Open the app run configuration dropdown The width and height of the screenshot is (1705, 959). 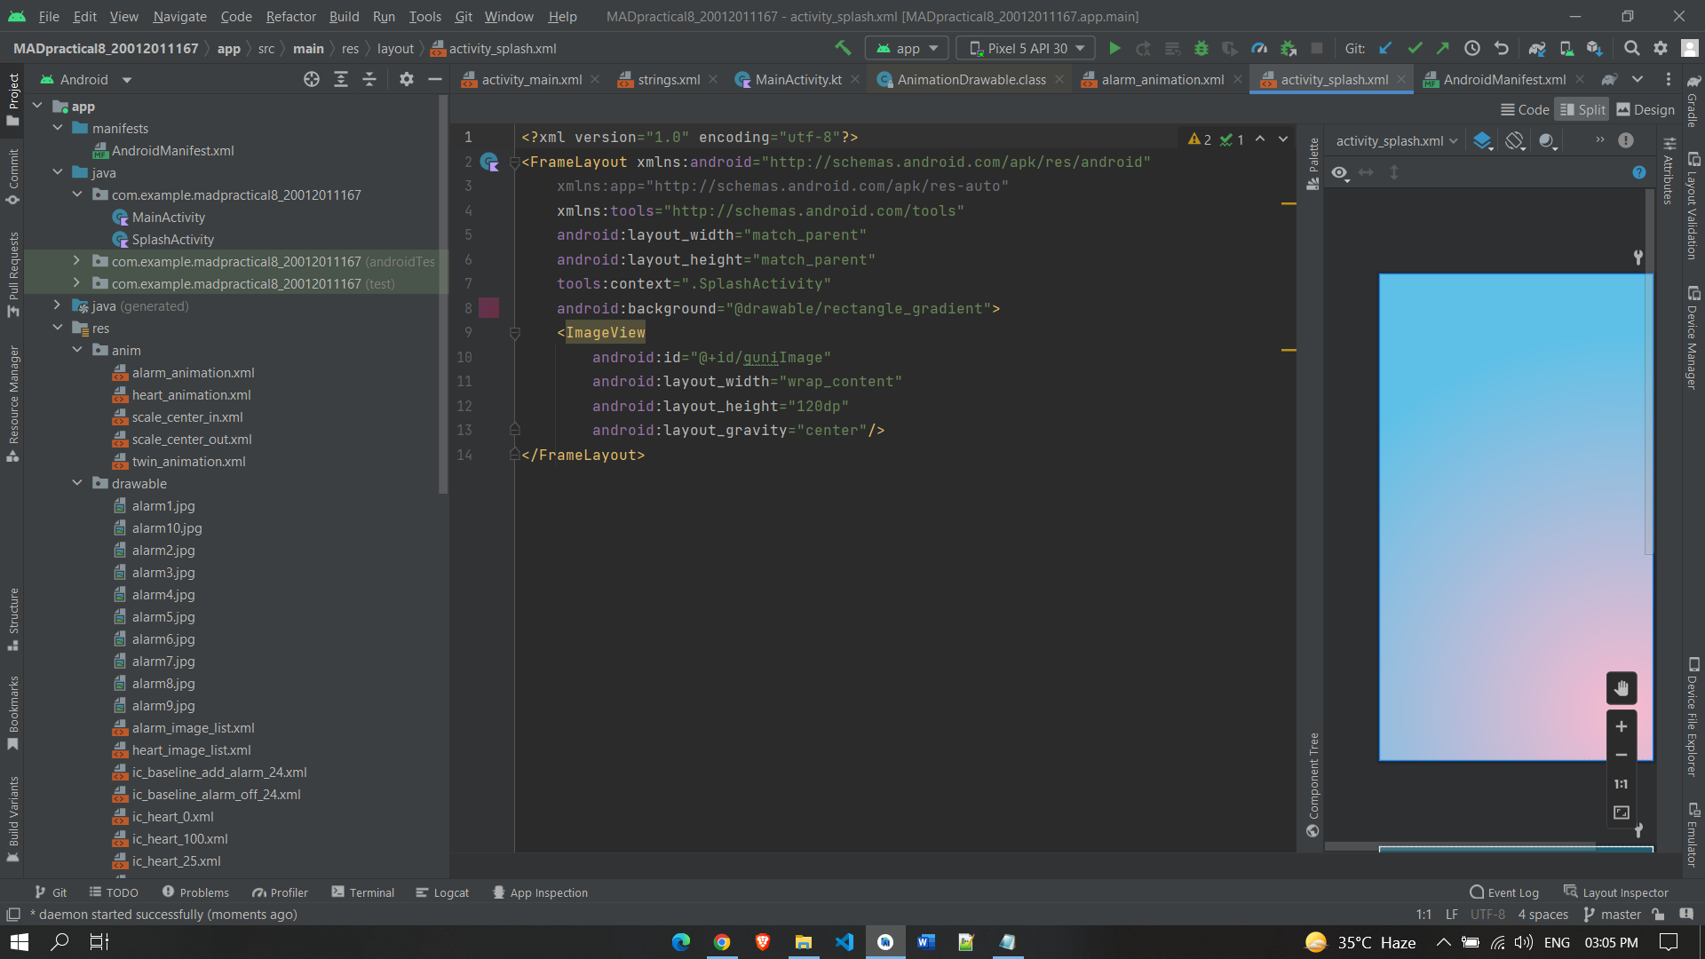coord(905,48)
